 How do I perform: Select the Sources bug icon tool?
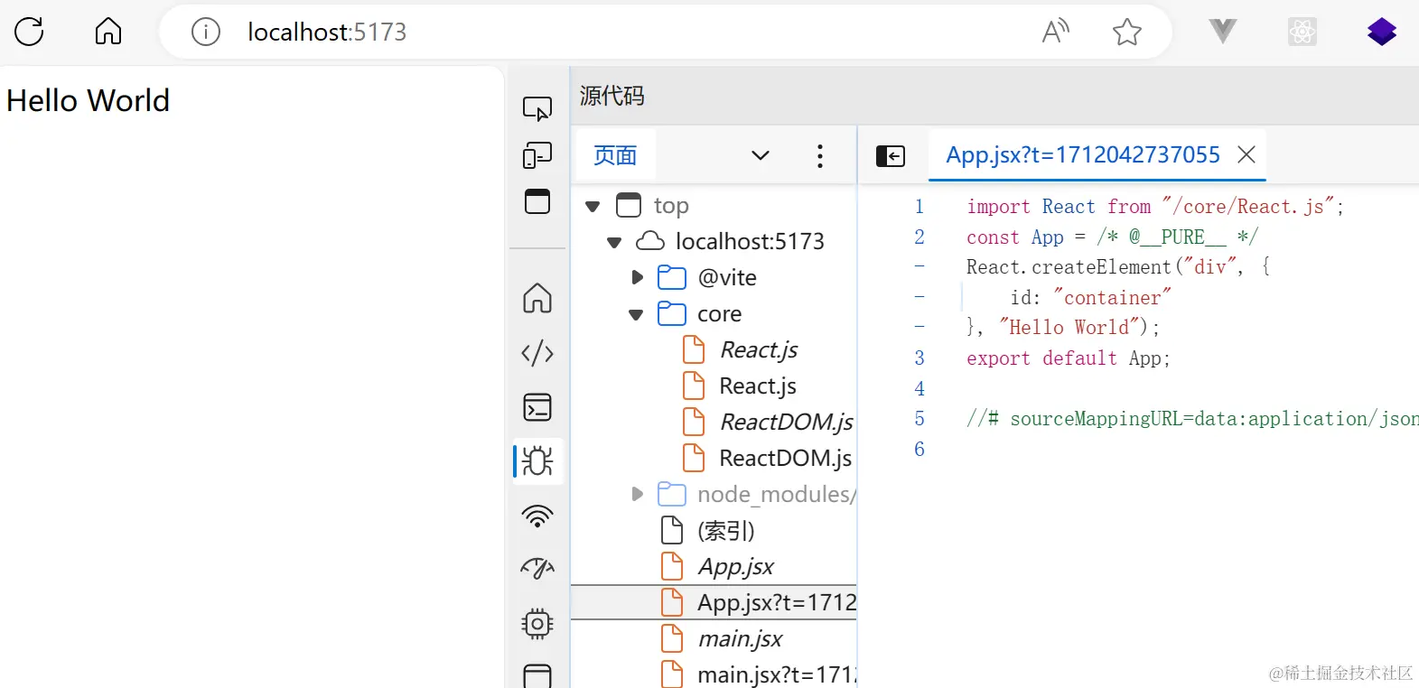pyautogui.click(x=537, y=461)
